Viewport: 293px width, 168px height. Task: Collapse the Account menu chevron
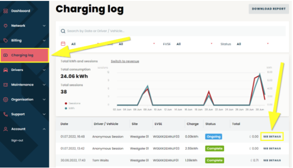(44, 129)
